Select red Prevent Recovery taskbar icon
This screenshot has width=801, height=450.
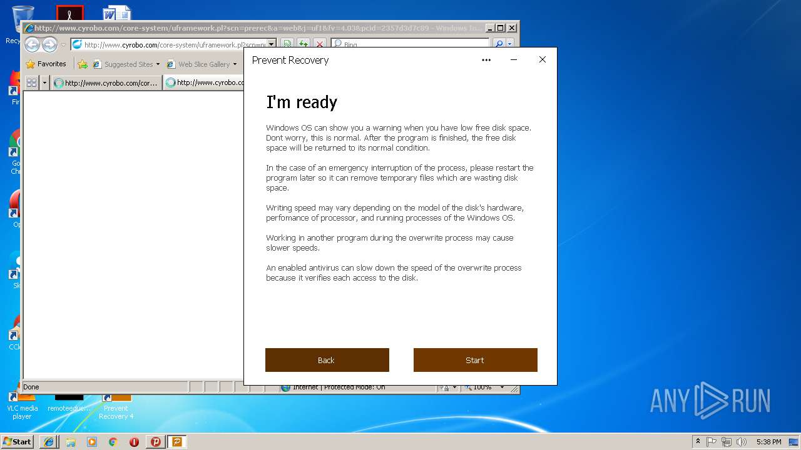point(156,442)
